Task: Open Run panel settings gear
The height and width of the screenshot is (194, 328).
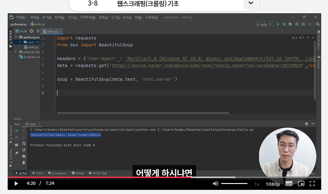Action: coord(306,124)
